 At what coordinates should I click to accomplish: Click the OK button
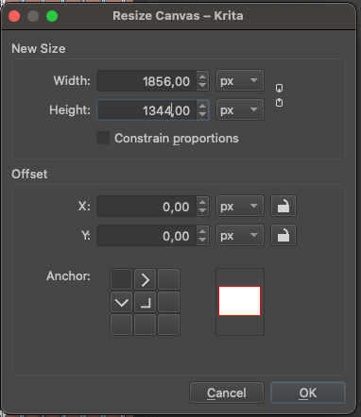click(x=308, y=392)
